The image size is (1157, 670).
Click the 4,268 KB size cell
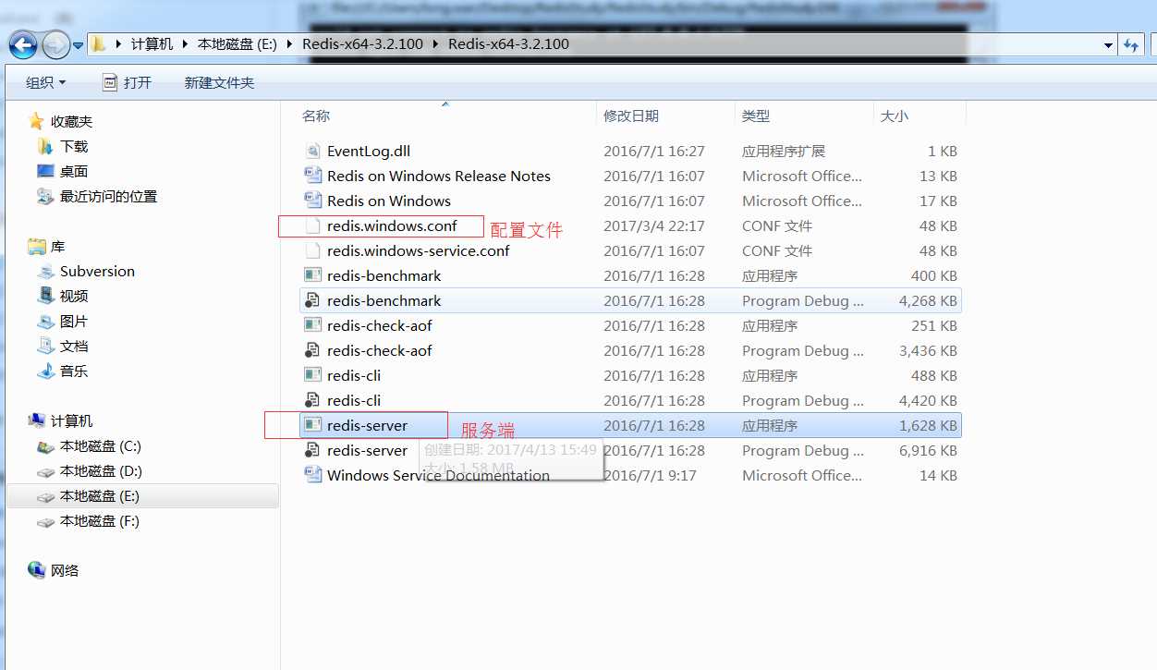coord(927,300)
